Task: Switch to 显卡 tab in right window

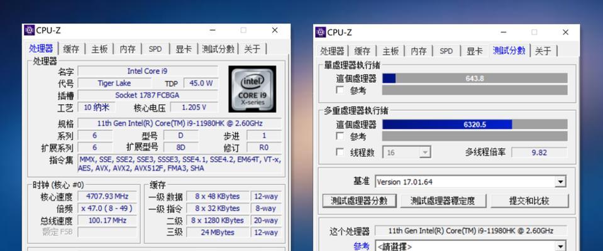Action: click(475, 51)
